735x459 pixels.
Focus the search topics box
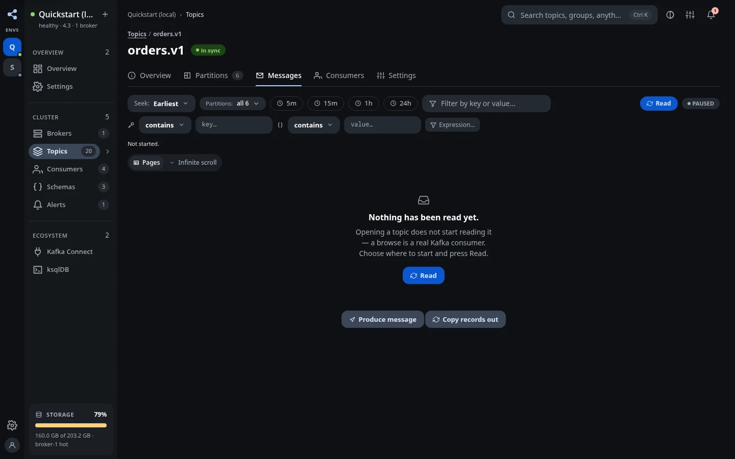pyautogui.click(x=579, y=15)
